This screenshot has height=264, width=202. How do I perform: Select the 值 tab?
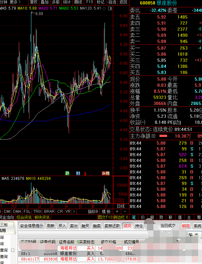[x=180, y=217]
